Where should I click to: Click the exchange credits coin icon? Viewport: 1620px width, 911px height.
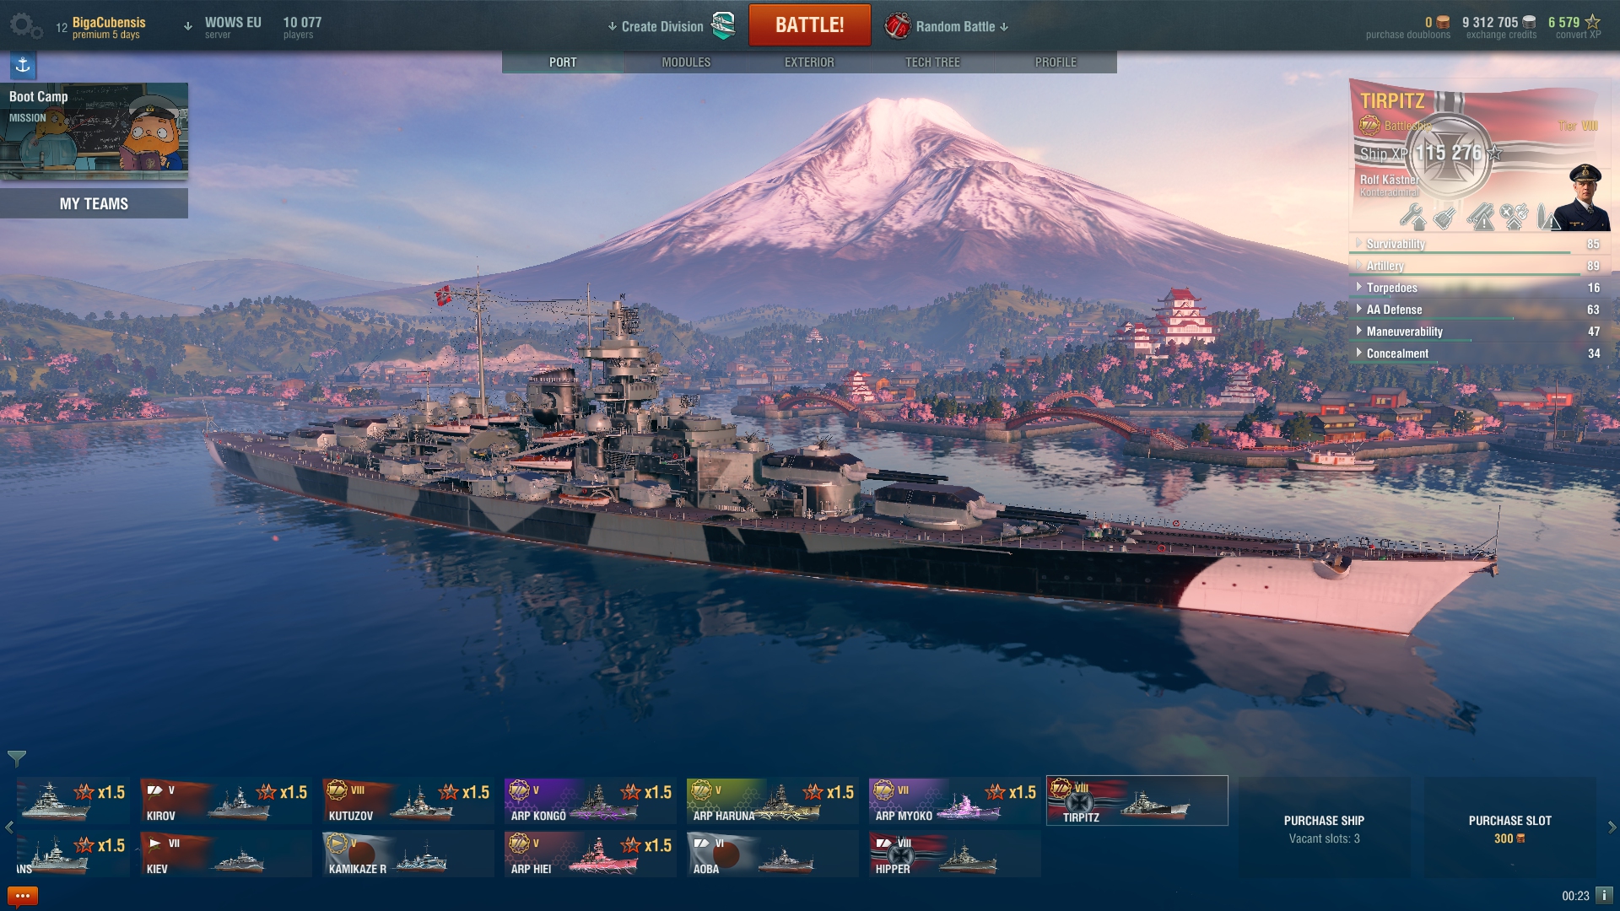(1529, 23)
